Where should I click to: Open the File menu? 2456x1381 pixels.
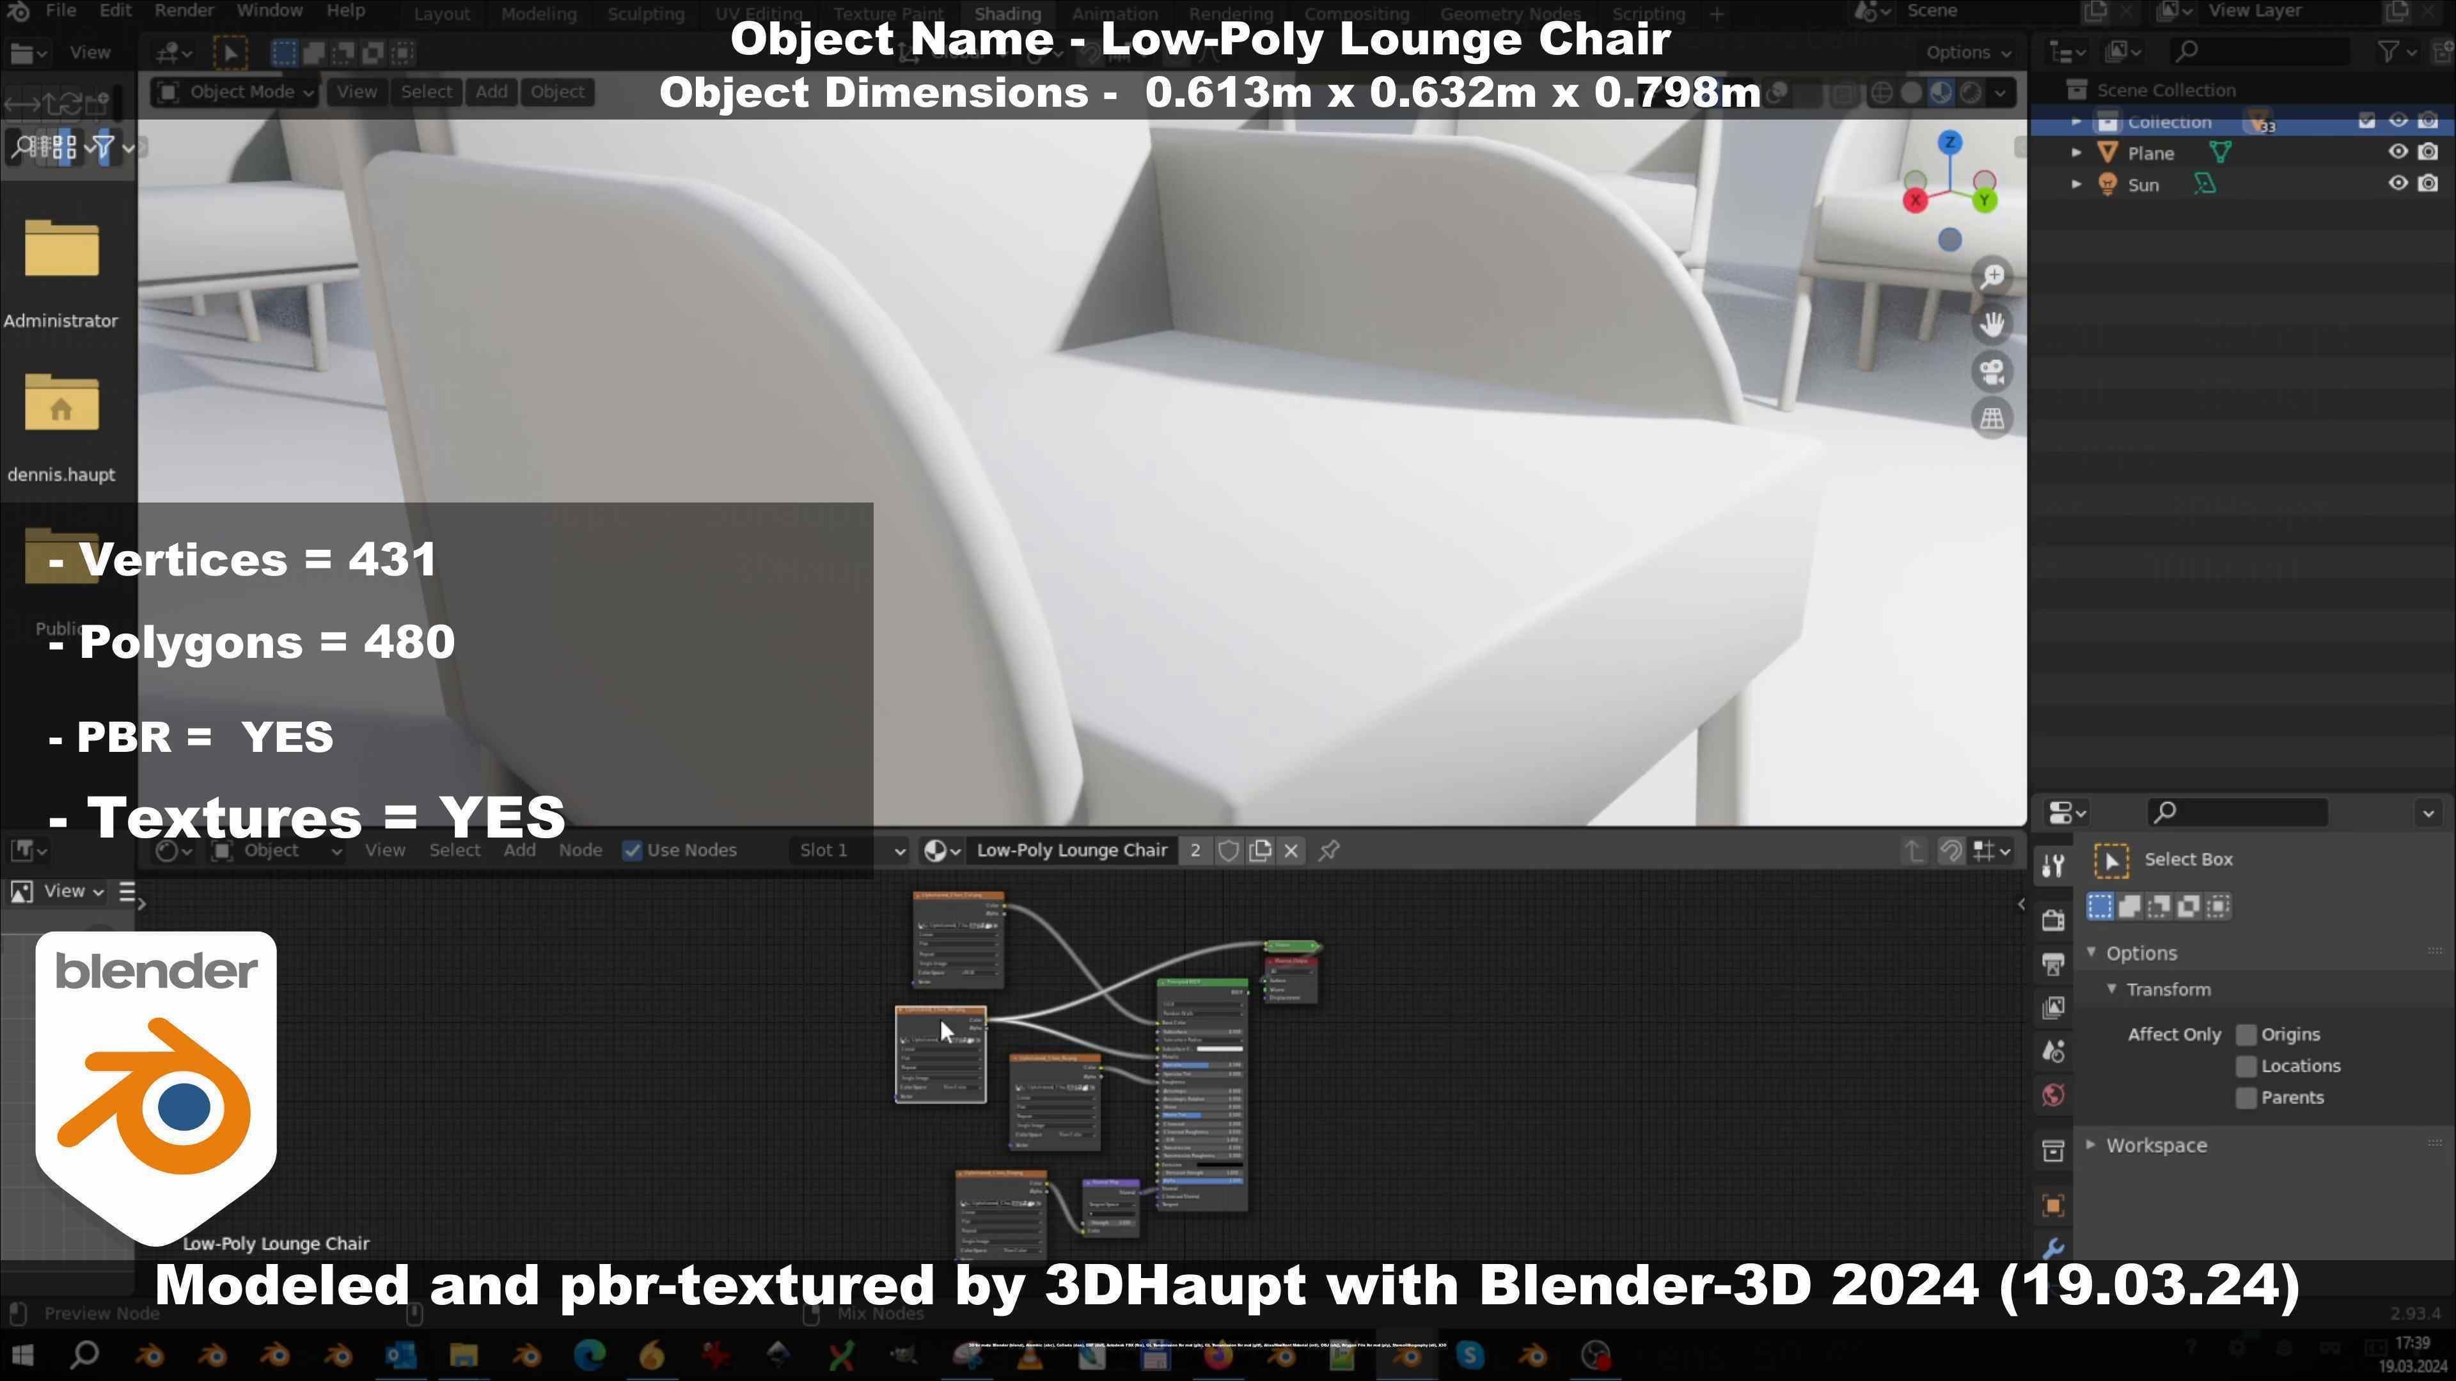point(60,12)
